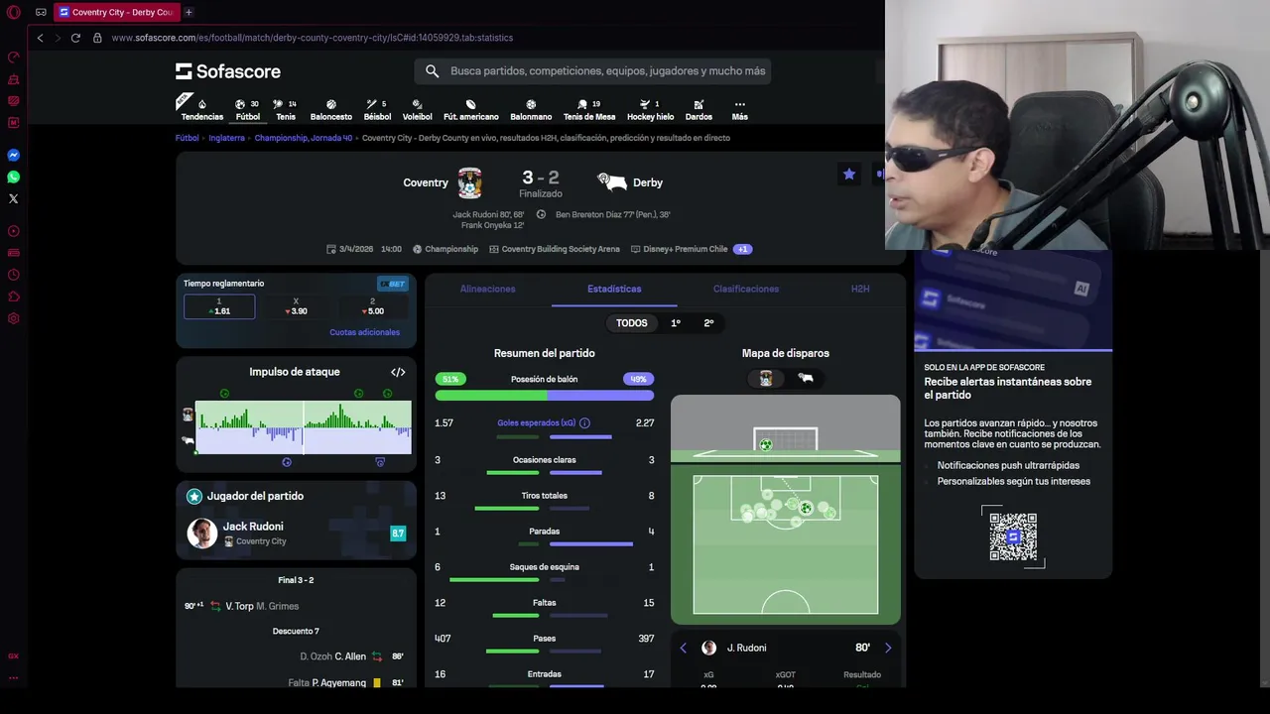Viewport: 1270px width, 714px height.
Task: Open the Béisbol sport menu item
Action: [377, 109]
